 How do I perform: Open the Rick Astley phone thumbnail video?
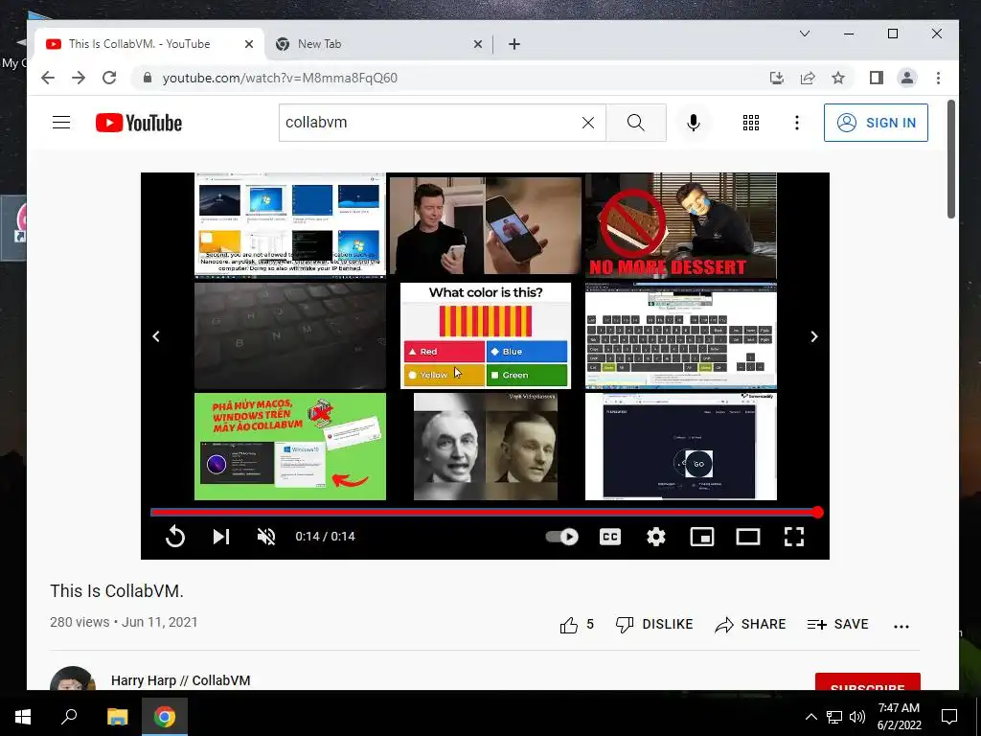(x=486, y=225)
